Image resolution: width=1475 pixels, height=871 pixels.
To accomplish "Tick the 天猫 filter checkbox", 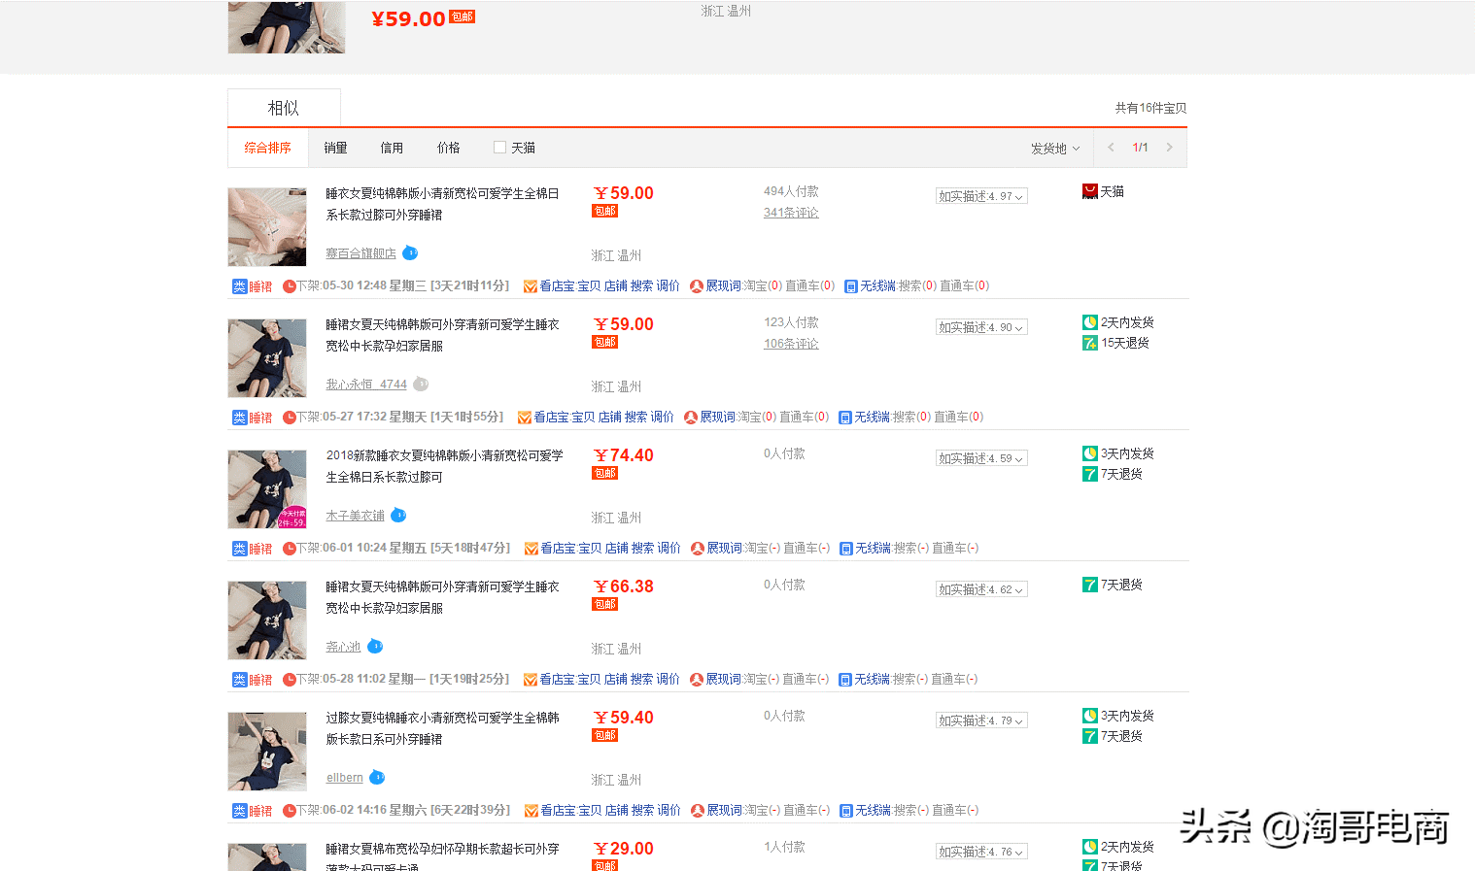I will tap(499, 148).
